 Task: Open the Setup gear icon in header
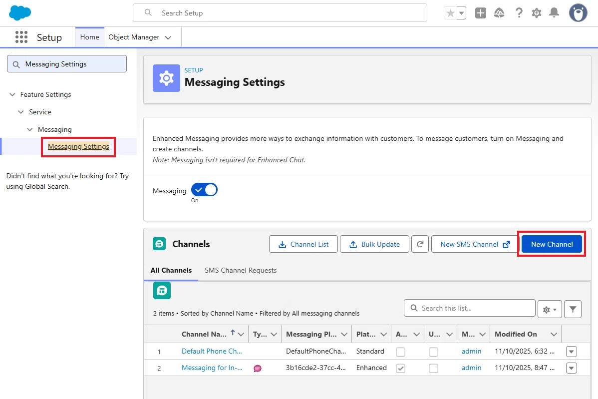537,13
